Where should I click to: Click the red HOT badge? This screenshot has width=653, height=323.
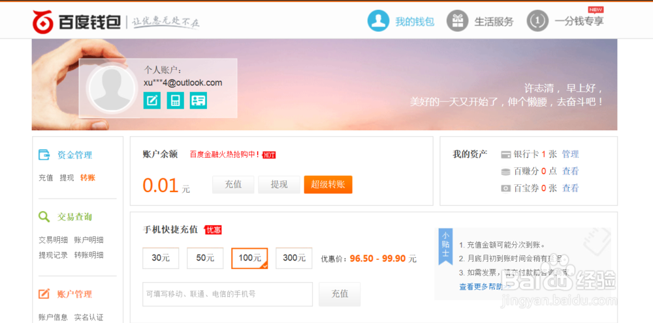269,155
